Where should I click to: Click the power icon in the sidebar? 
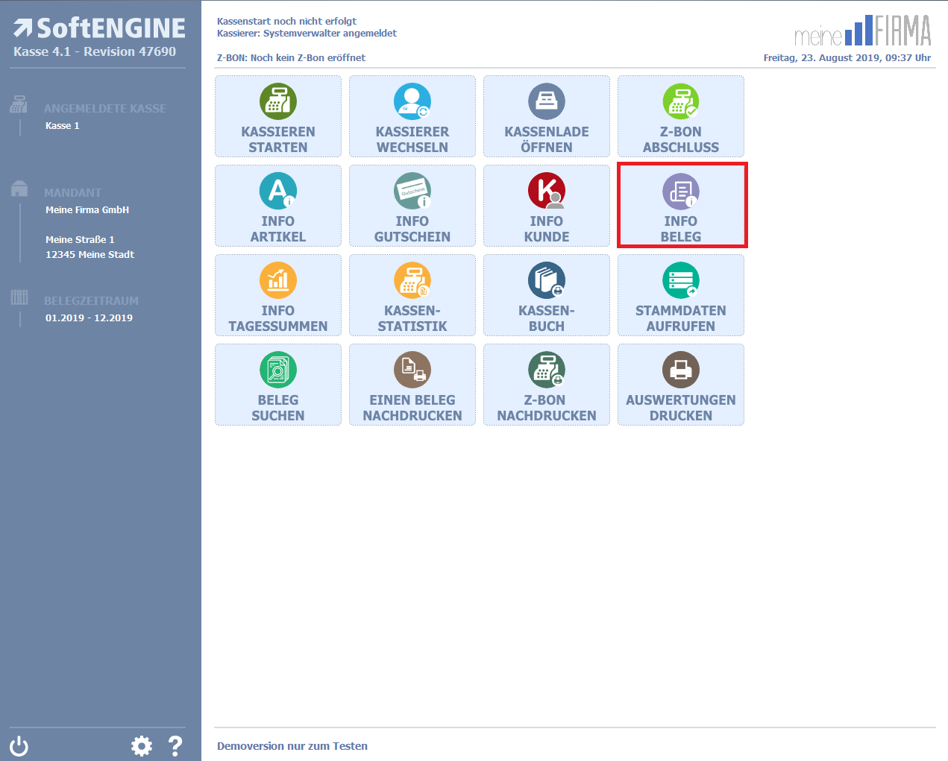pos(19,746)
